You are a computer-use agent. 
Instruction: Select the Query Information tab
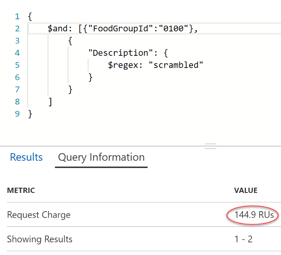coord(101,157)
